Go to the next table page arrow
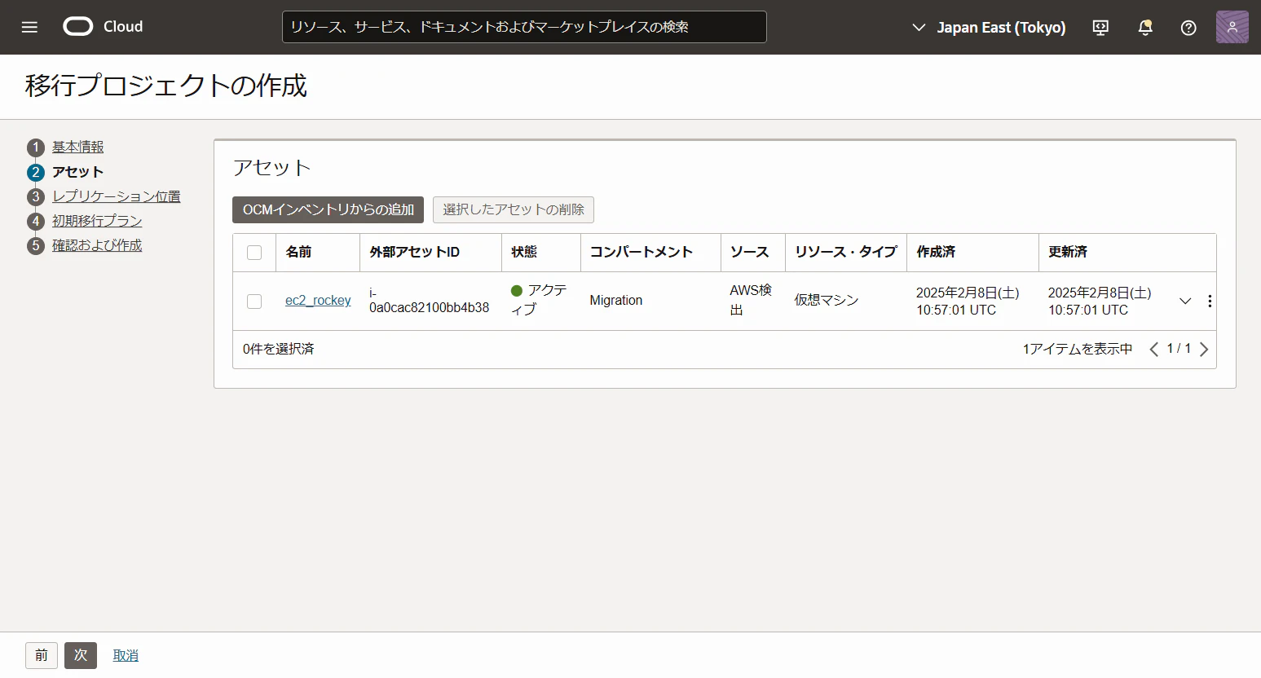1261x678 pixels. pyautogui.click(x=1204, y=349)
